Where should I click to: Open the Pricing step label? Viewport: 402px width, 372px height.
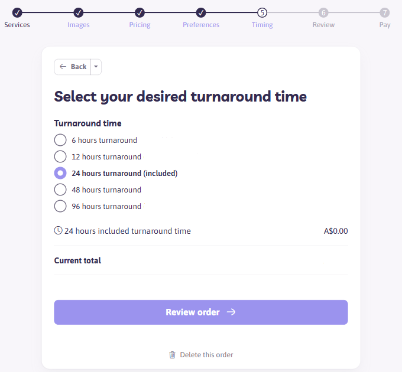[x=140, y=25]
